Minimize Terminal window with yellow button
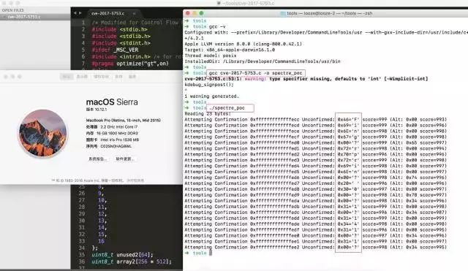Screen dimensions: 468x271 195,13
